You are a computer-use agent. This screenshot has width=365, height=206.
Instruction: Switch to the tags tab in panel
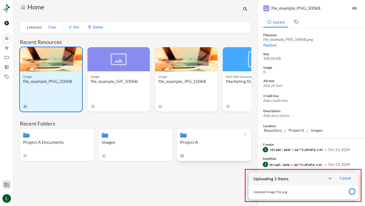[296, 22]
